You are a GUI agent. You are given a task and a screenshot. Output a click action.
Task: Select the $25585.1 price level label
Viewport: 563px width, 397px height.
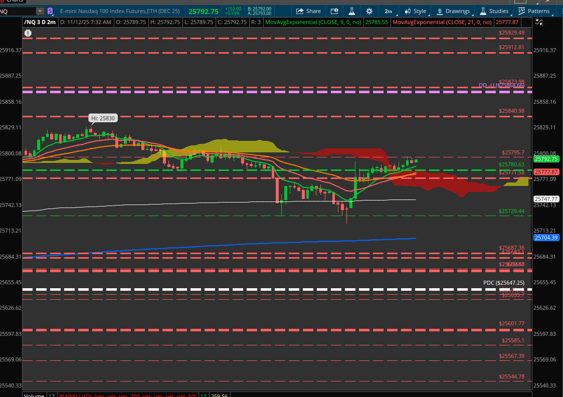point(513,340)
